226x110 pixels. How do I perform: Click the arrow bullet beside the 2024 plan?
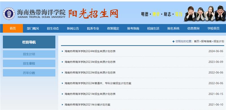coord(62,51)
